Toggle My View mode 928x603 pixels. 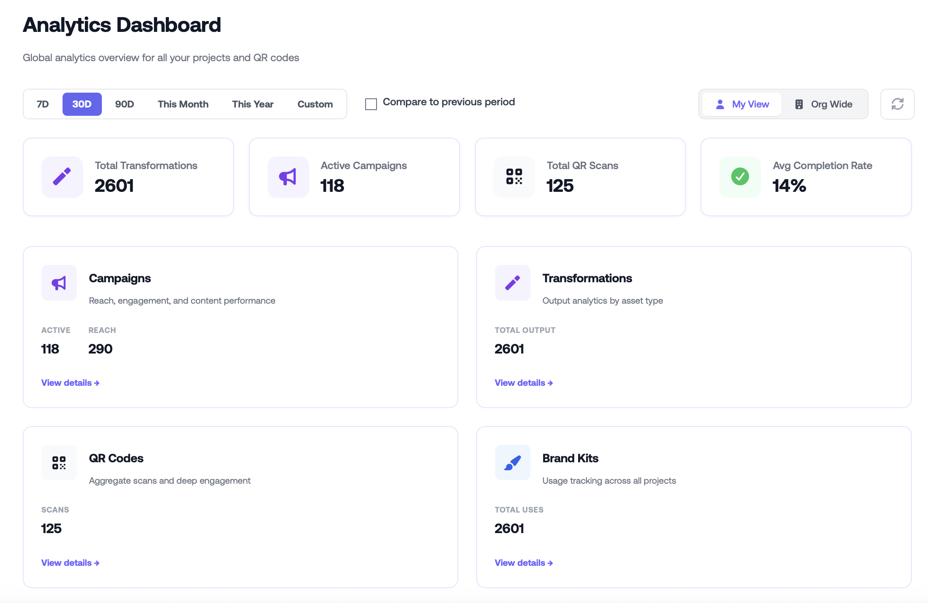pyautogui.click(x=742, y=104)
